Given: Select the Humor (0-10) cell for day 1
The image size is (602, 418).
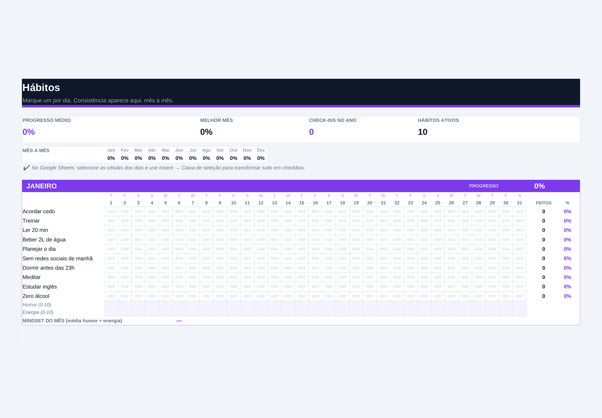Looking at the screenshot, I should (x=111, y=305).
